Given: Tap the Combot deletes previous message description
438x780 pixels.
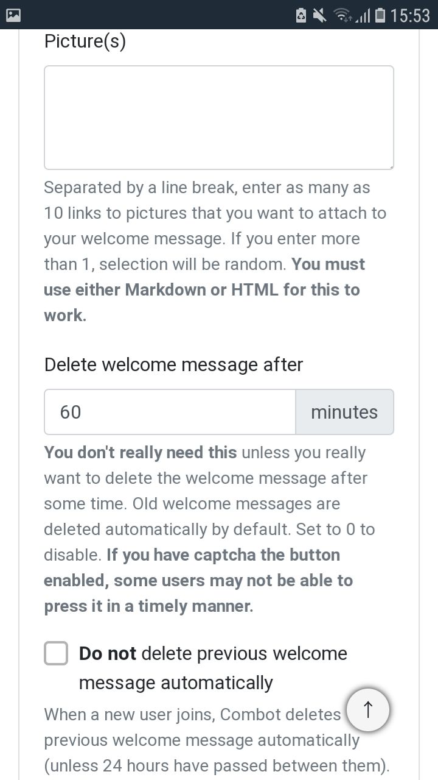Looking at the screenshot, I should tap(217, 740).
